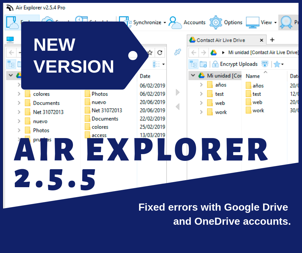Click the computer icon above the left pane
Screen dimensions: 302x253
10,40
